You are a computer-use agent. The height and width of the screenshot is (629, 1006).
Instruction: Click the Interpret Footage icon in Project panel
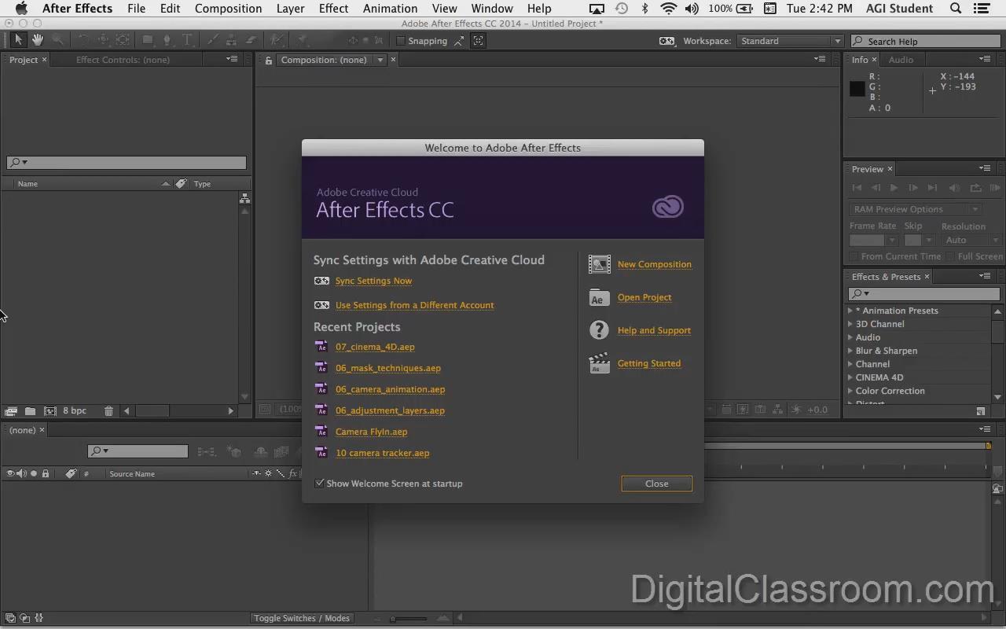[x=11, y=410]
